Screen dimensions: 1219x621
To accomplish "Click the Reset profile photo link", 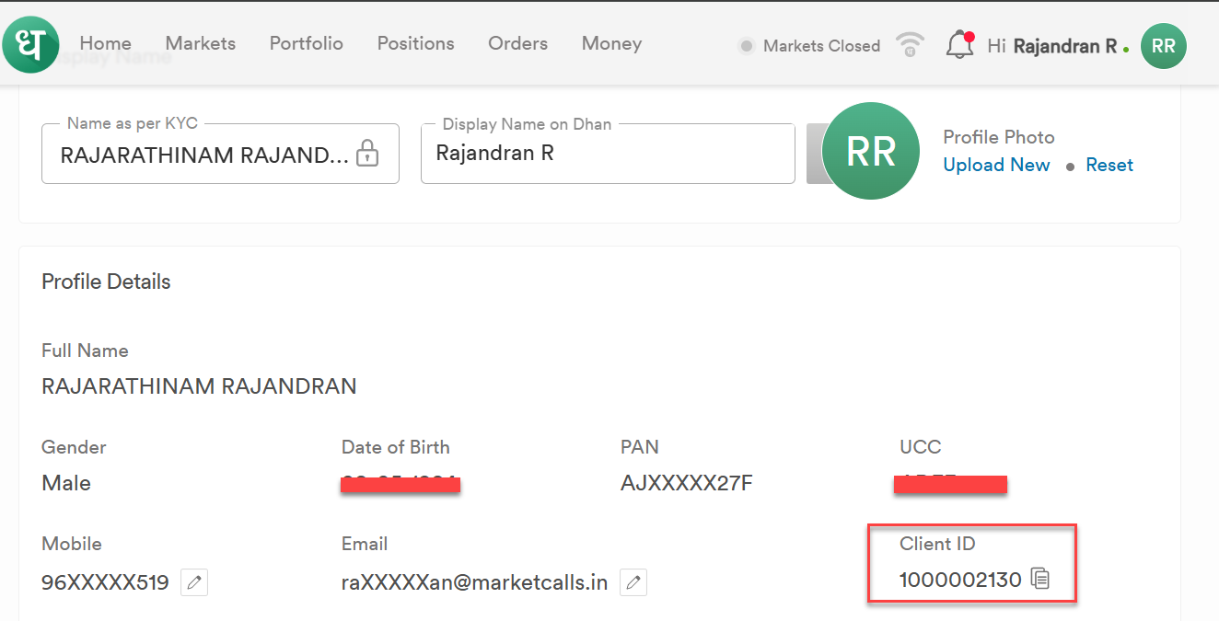I will point(1109,165).
